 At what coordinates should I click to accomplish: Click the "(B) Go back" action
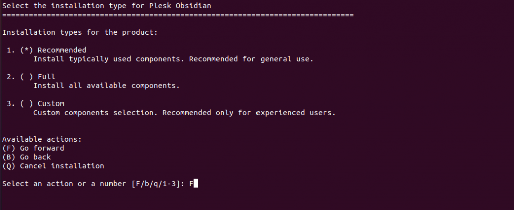click(x=27, y=157)
